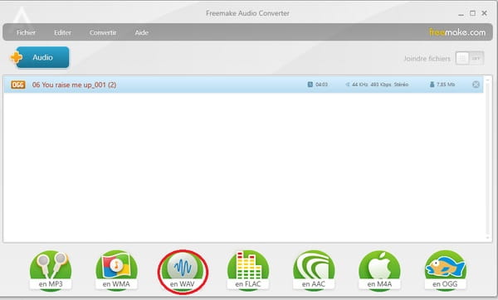Convert to MP3 with the earbuds icon

51,270
